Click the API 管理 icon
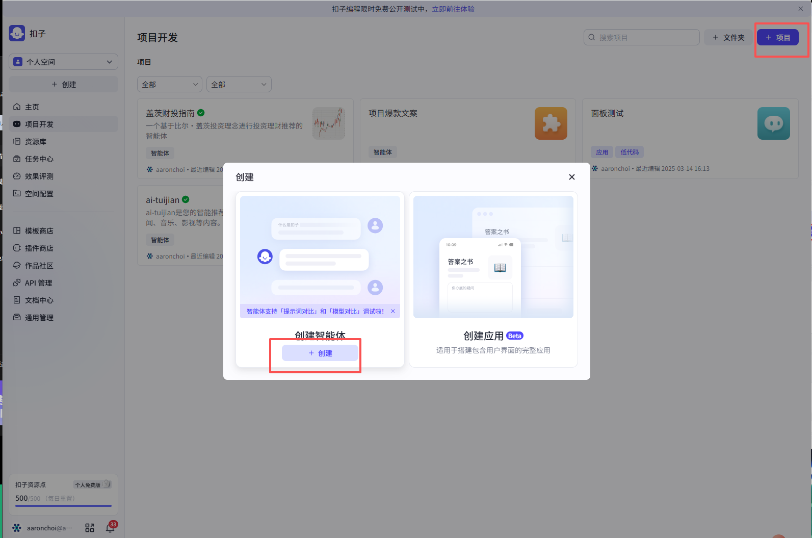Image resolution: width=812 pixels, height=538 pixels. point(17,283)
